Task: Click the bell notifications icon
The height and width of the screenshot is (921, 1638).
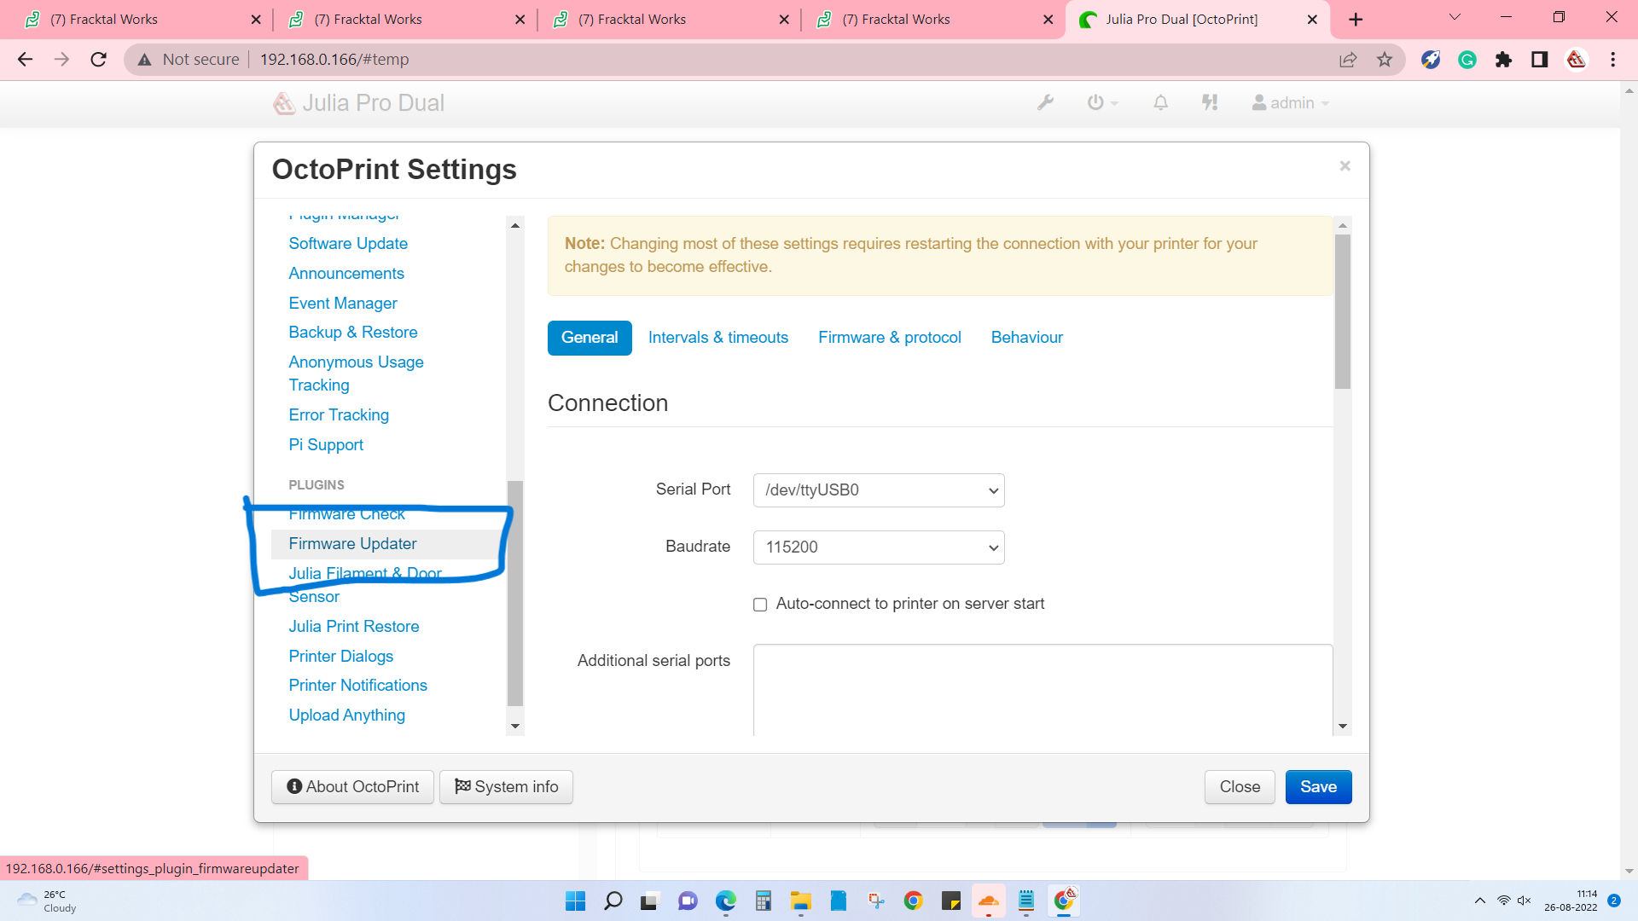Action: tap(1160, 103)
